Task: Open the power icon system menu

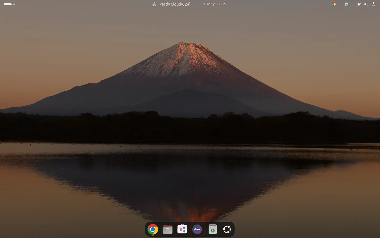Action: 373,4
